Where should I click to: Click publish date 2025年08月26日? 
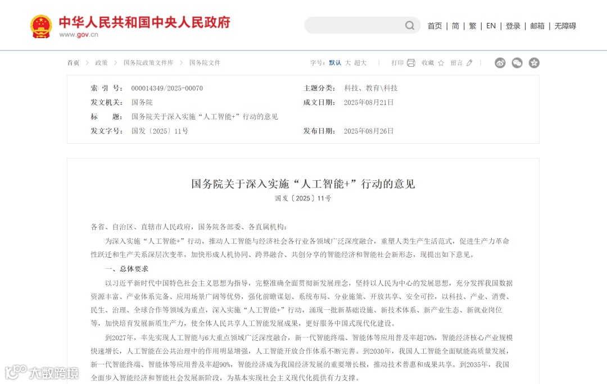(x=369, y=131)
